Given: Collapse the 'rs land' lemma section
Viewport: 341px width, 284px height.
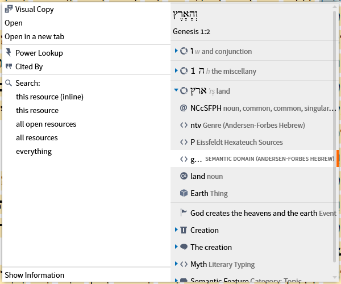Looking at the screenshot, I should [176, 90].
